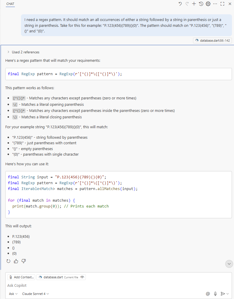Mark the response helpful with thumbs up

point(16,261)
